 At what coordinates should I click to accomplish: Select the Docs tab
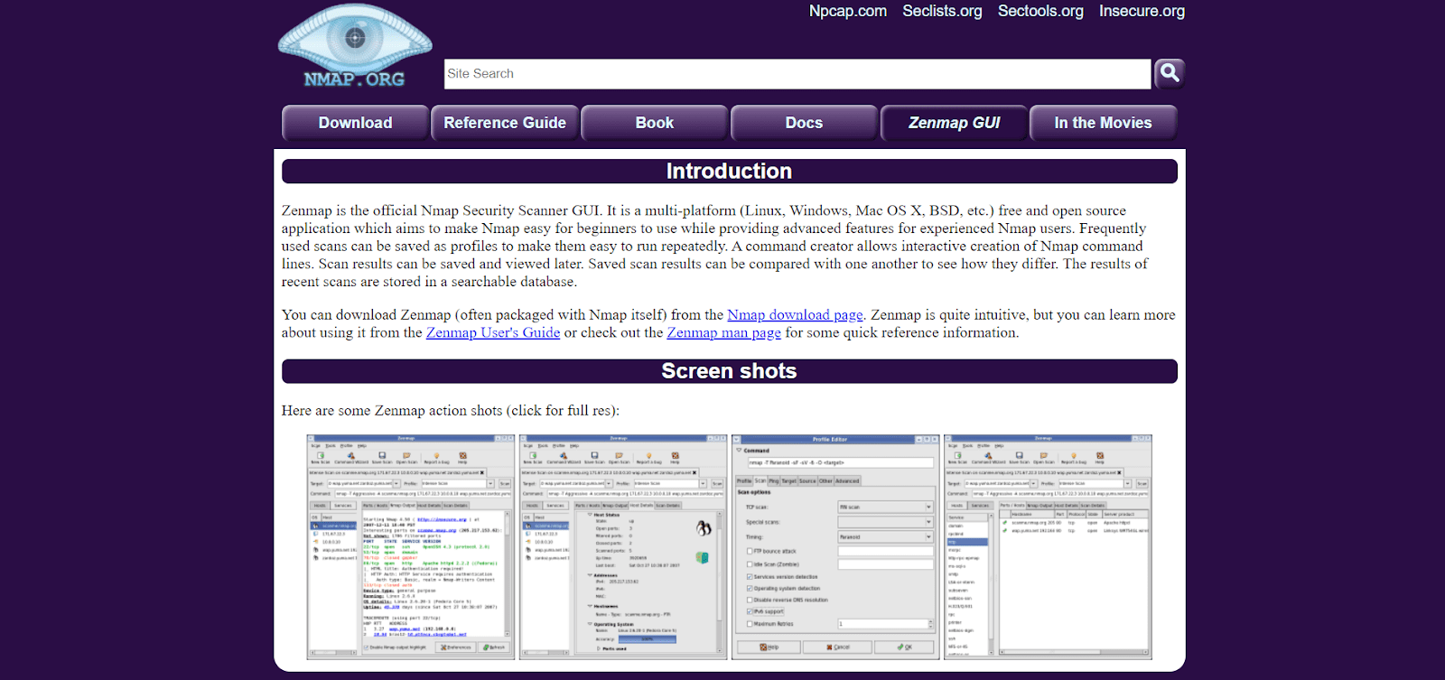804,123
